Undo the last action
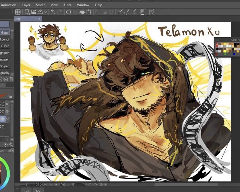Viewport: 240px width, 192px height. [x=53, y=12]
